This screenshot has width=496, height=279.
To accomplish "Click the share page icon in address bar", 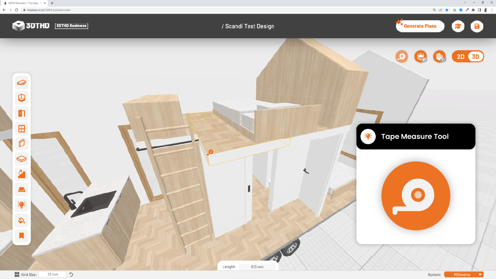I will pyautogui.click(x=440, y=10).
